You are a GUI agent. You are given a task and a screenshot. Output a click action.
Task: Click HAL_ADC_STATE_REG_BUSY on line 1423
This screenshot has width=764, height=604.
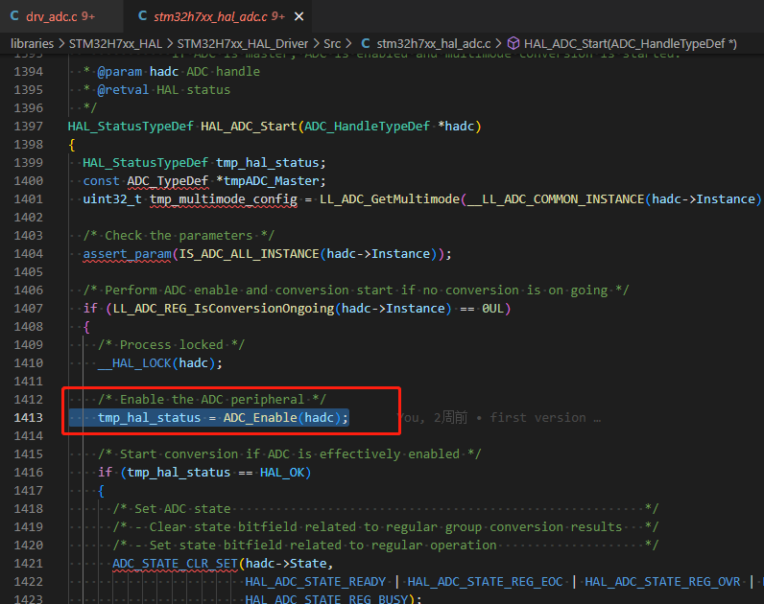tap(326, 598)
